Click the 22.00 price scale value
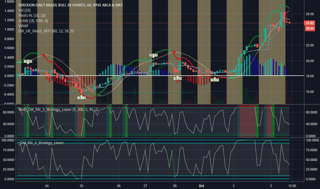 pos(310,45)
